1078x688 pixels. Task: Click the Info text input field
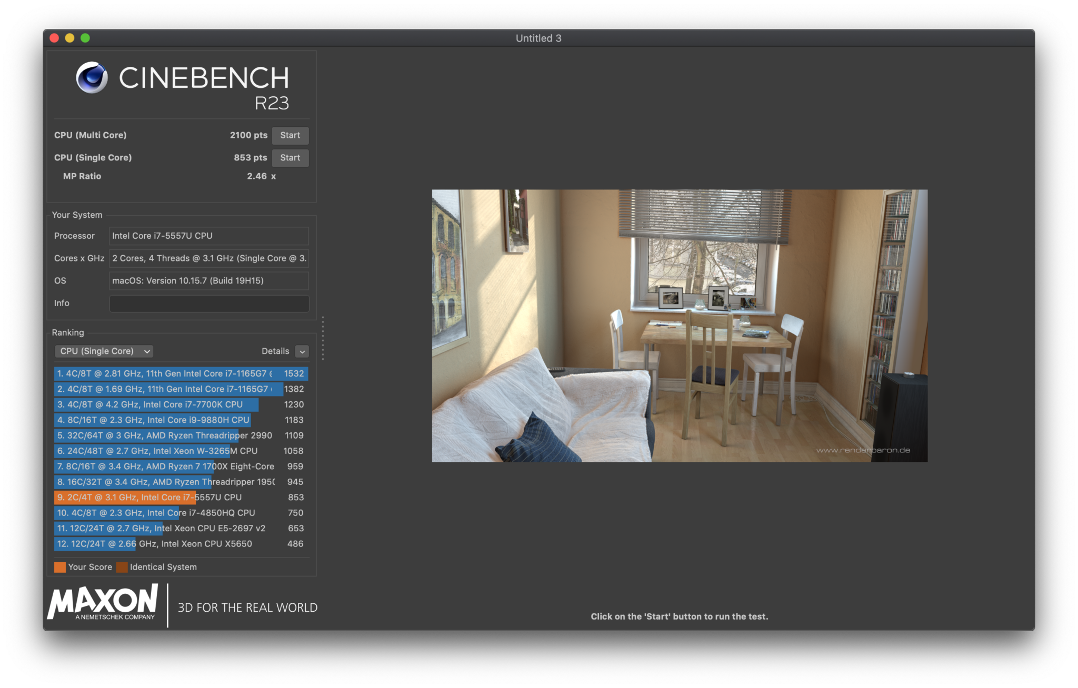point(209,303)
